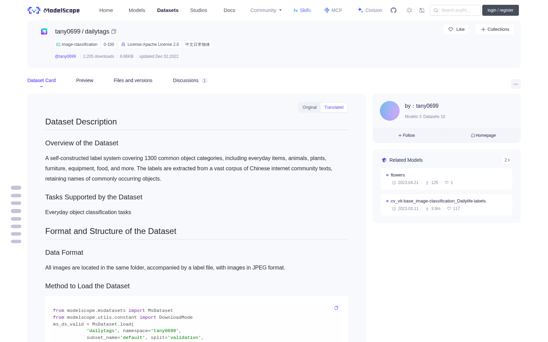Click the Skills icon link
The height and width of the screenshot is (342, 548).
coord(302,10)
